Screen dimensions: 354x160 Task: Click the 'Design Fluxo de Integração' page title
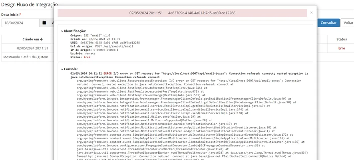pos(29,4)
